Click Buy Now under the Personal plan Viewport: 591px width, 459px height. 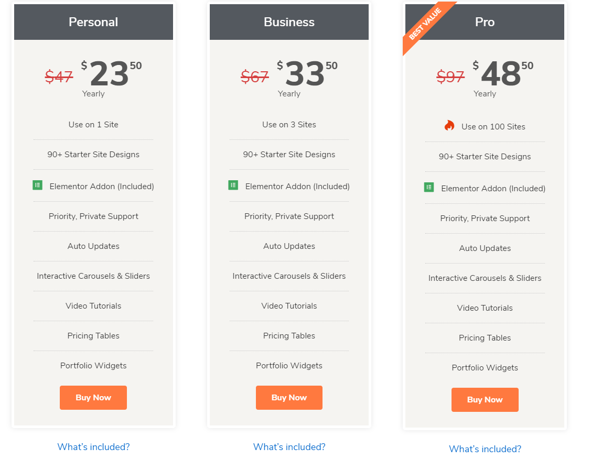93,397
